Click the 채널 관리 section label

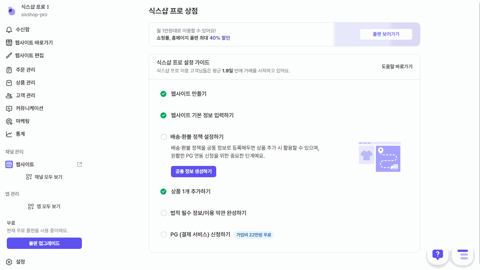[14, 152]
